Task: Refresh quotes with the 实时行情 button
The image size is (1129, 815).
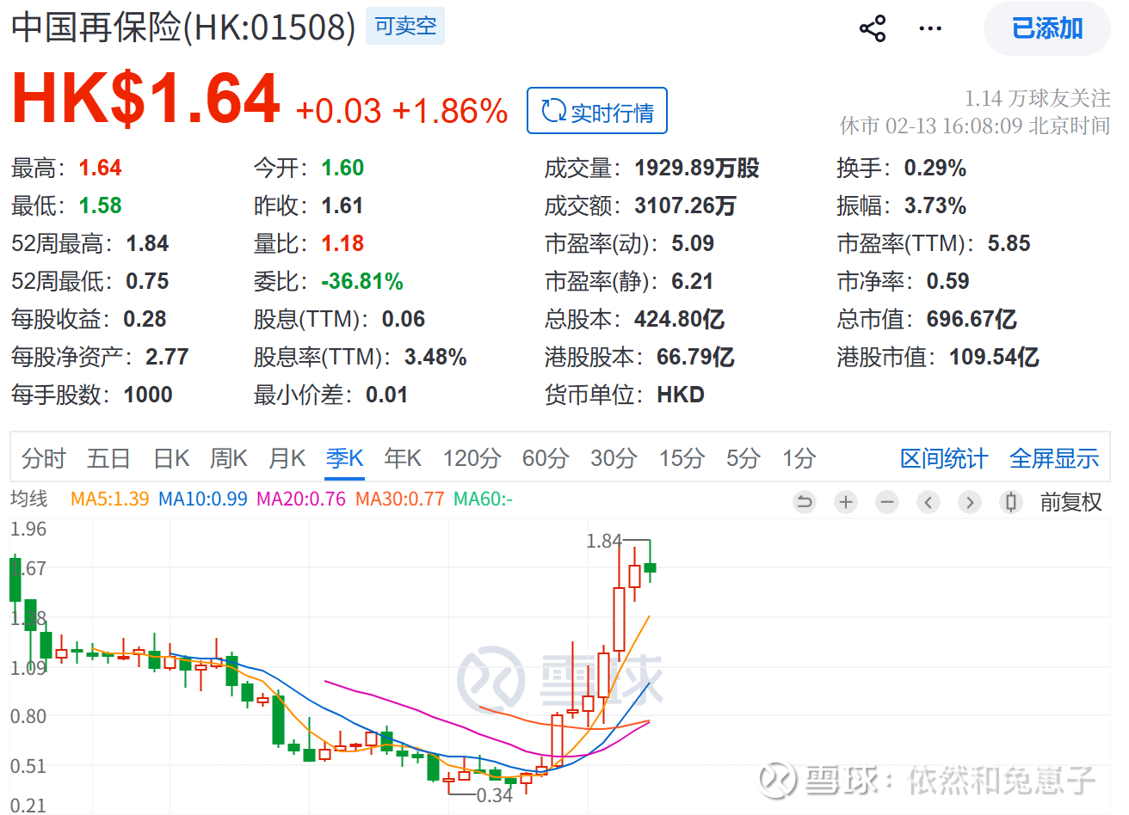Action: coord(597,111)
